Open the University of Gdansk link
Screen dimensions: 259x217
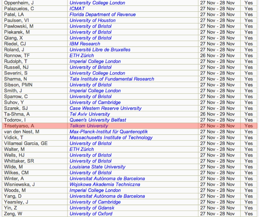[92, 208]
